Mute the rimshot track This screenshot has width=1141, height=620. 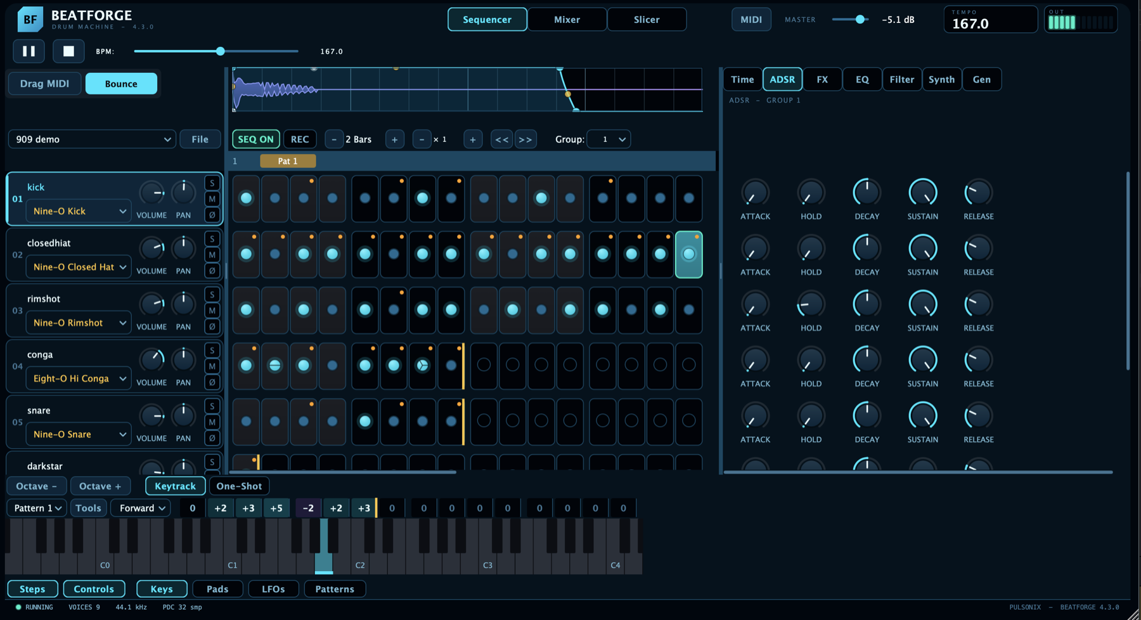[x=212, y=311]
